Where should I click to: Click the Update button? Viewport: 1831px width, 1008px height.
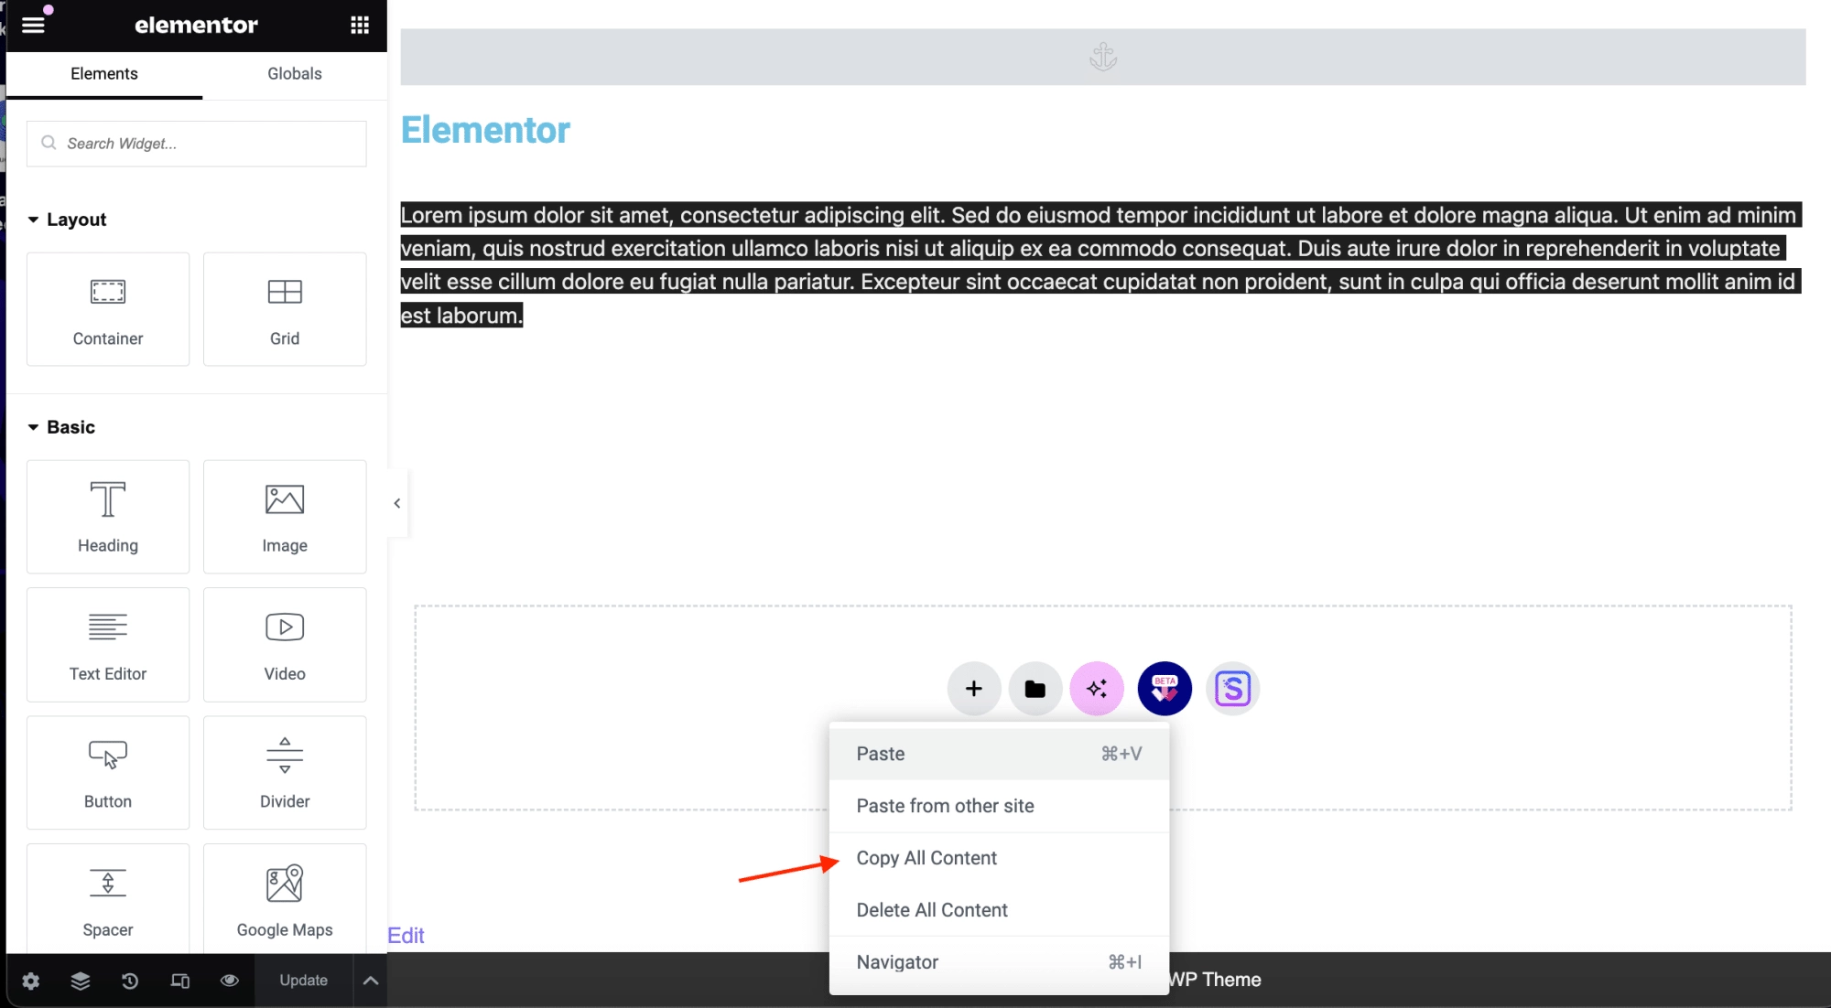[303, 980]
